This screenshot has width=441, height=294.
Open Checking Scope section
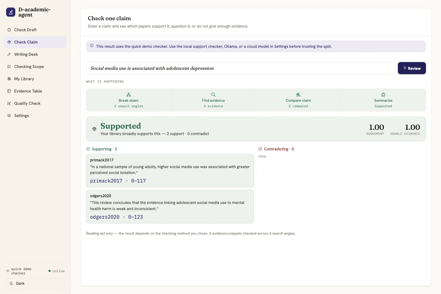(x=35, y=66)
